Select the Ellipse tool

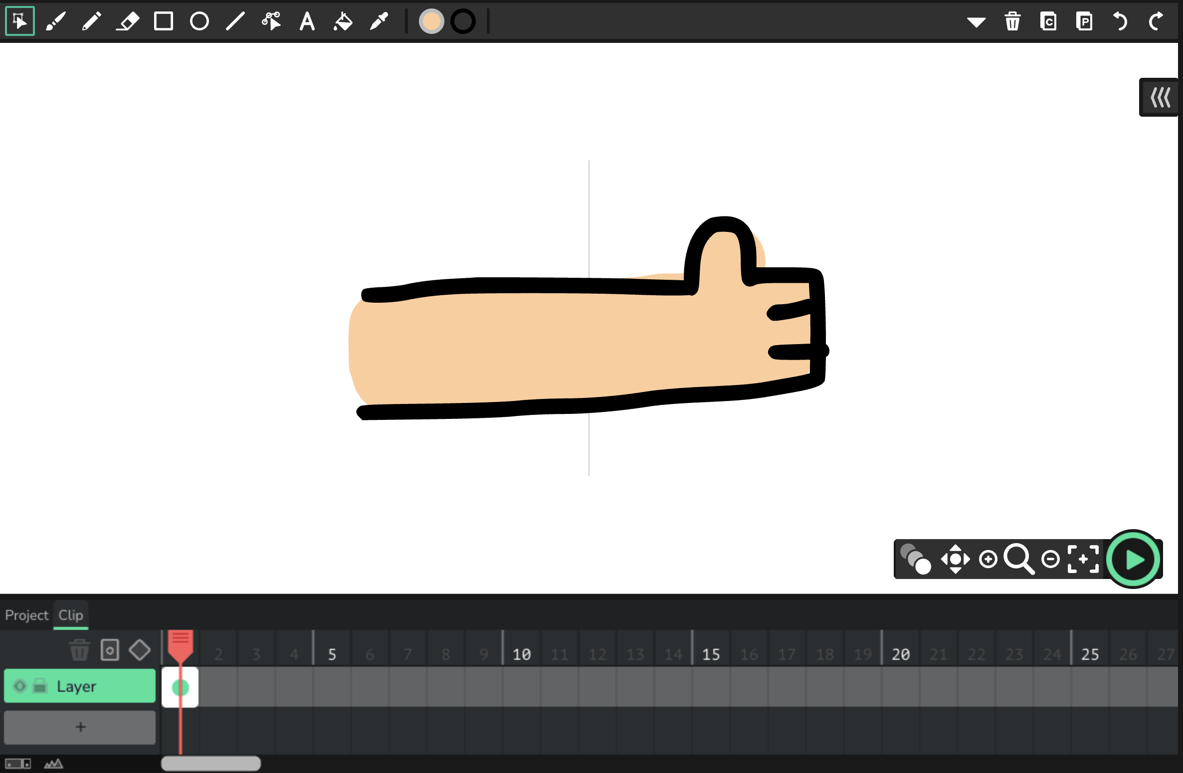pyautogui.click(x=199, y=21)
